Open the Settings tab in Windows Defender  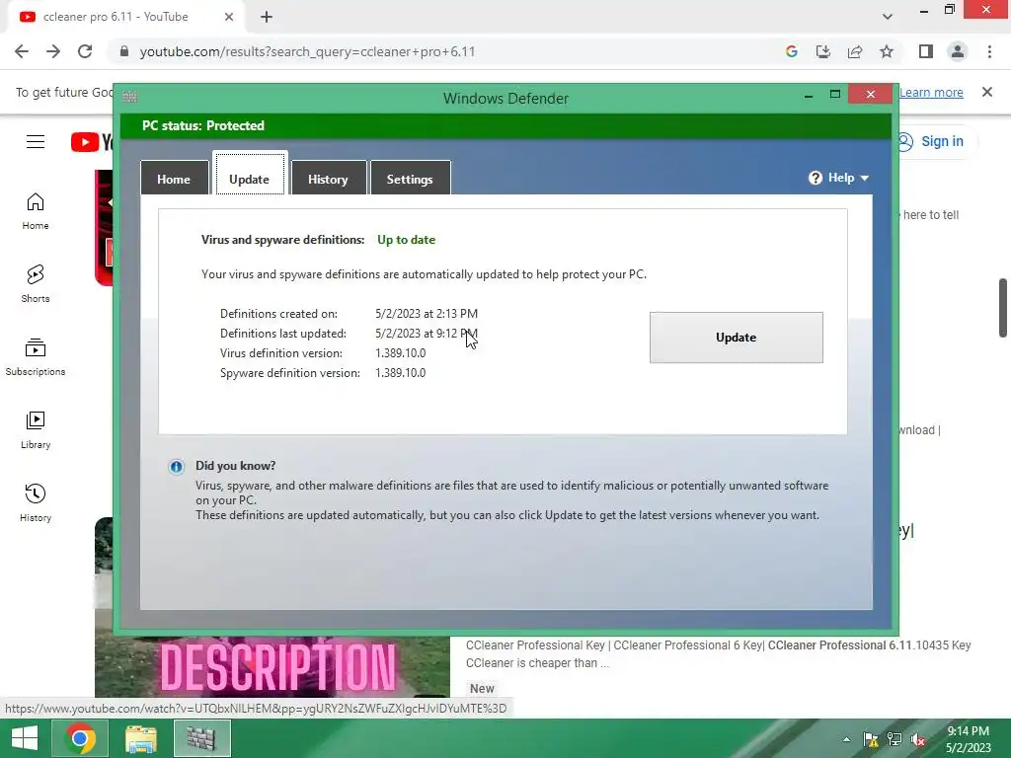coord(410,179)
